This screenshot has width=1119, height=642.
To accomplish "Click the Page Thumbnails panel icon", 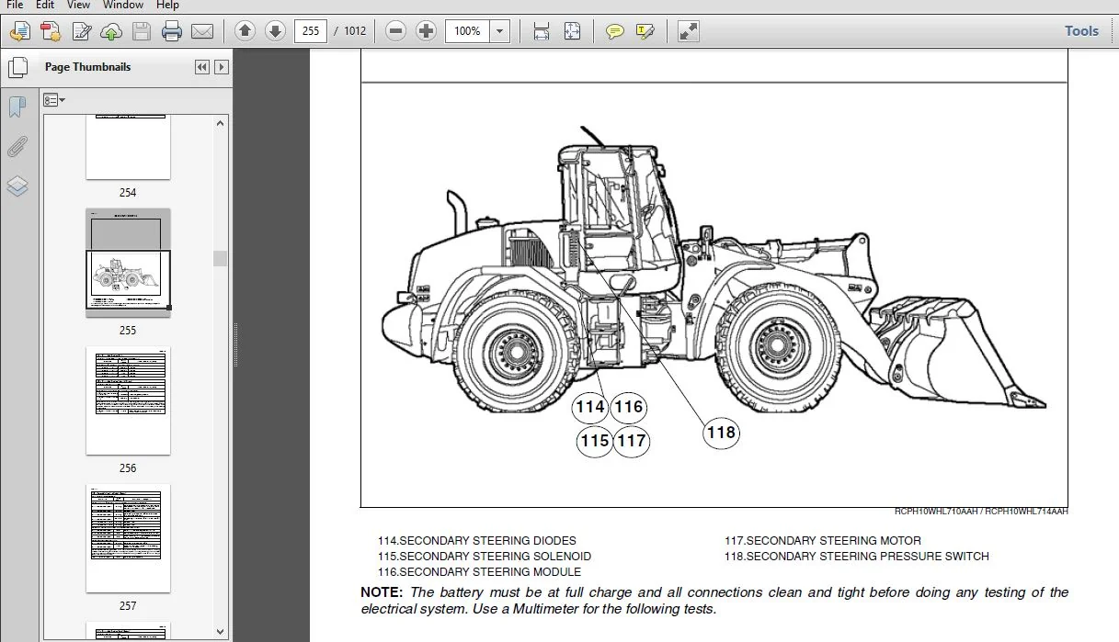I will 17,67.
